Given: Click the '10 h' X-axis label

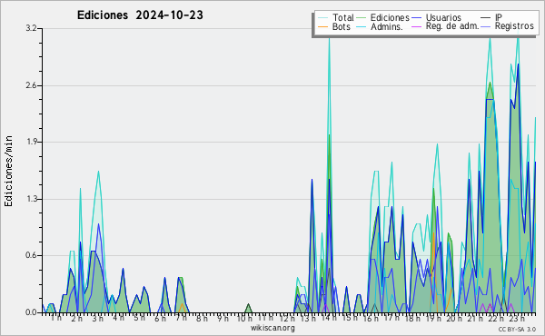Looking at the screenshot, I should click(x=244, y=318).
